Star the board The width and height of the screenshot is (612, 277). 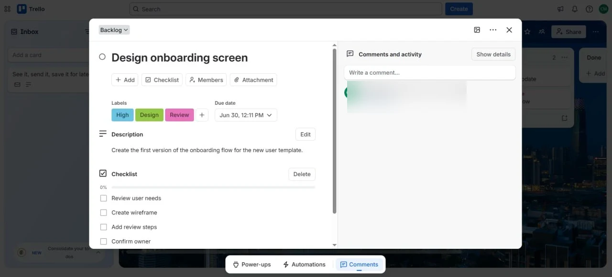[527, 32]
